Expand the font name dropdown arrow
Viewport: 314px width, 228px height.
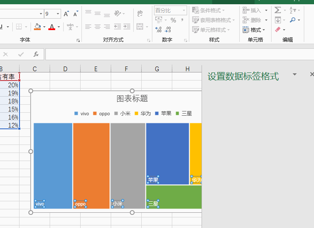pyautogui.click(x=41, y=14)
